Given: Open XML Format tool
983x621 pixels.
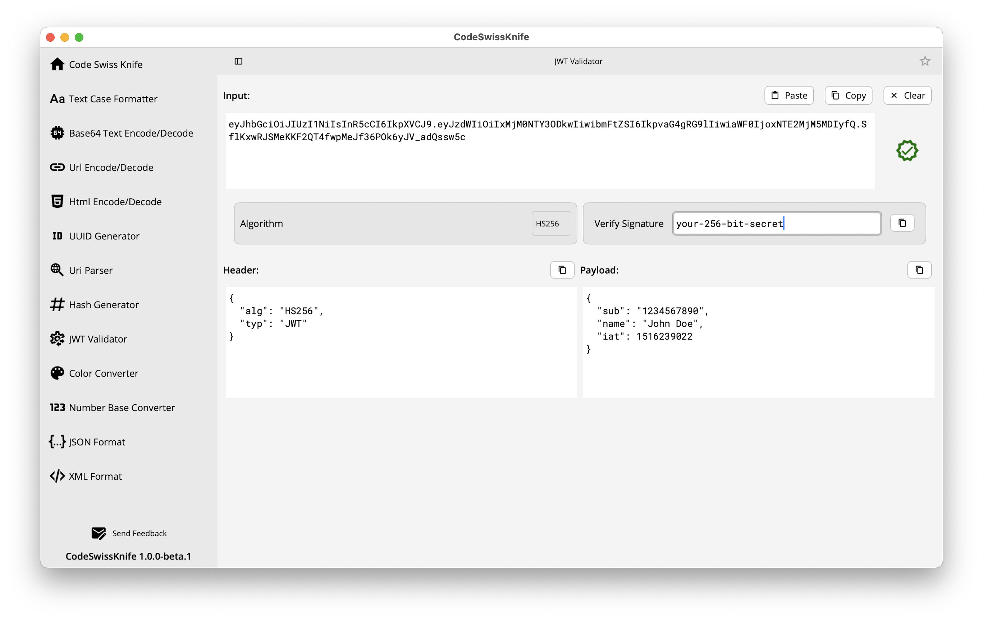Looking at the screenshot, I should pos(95,476).
